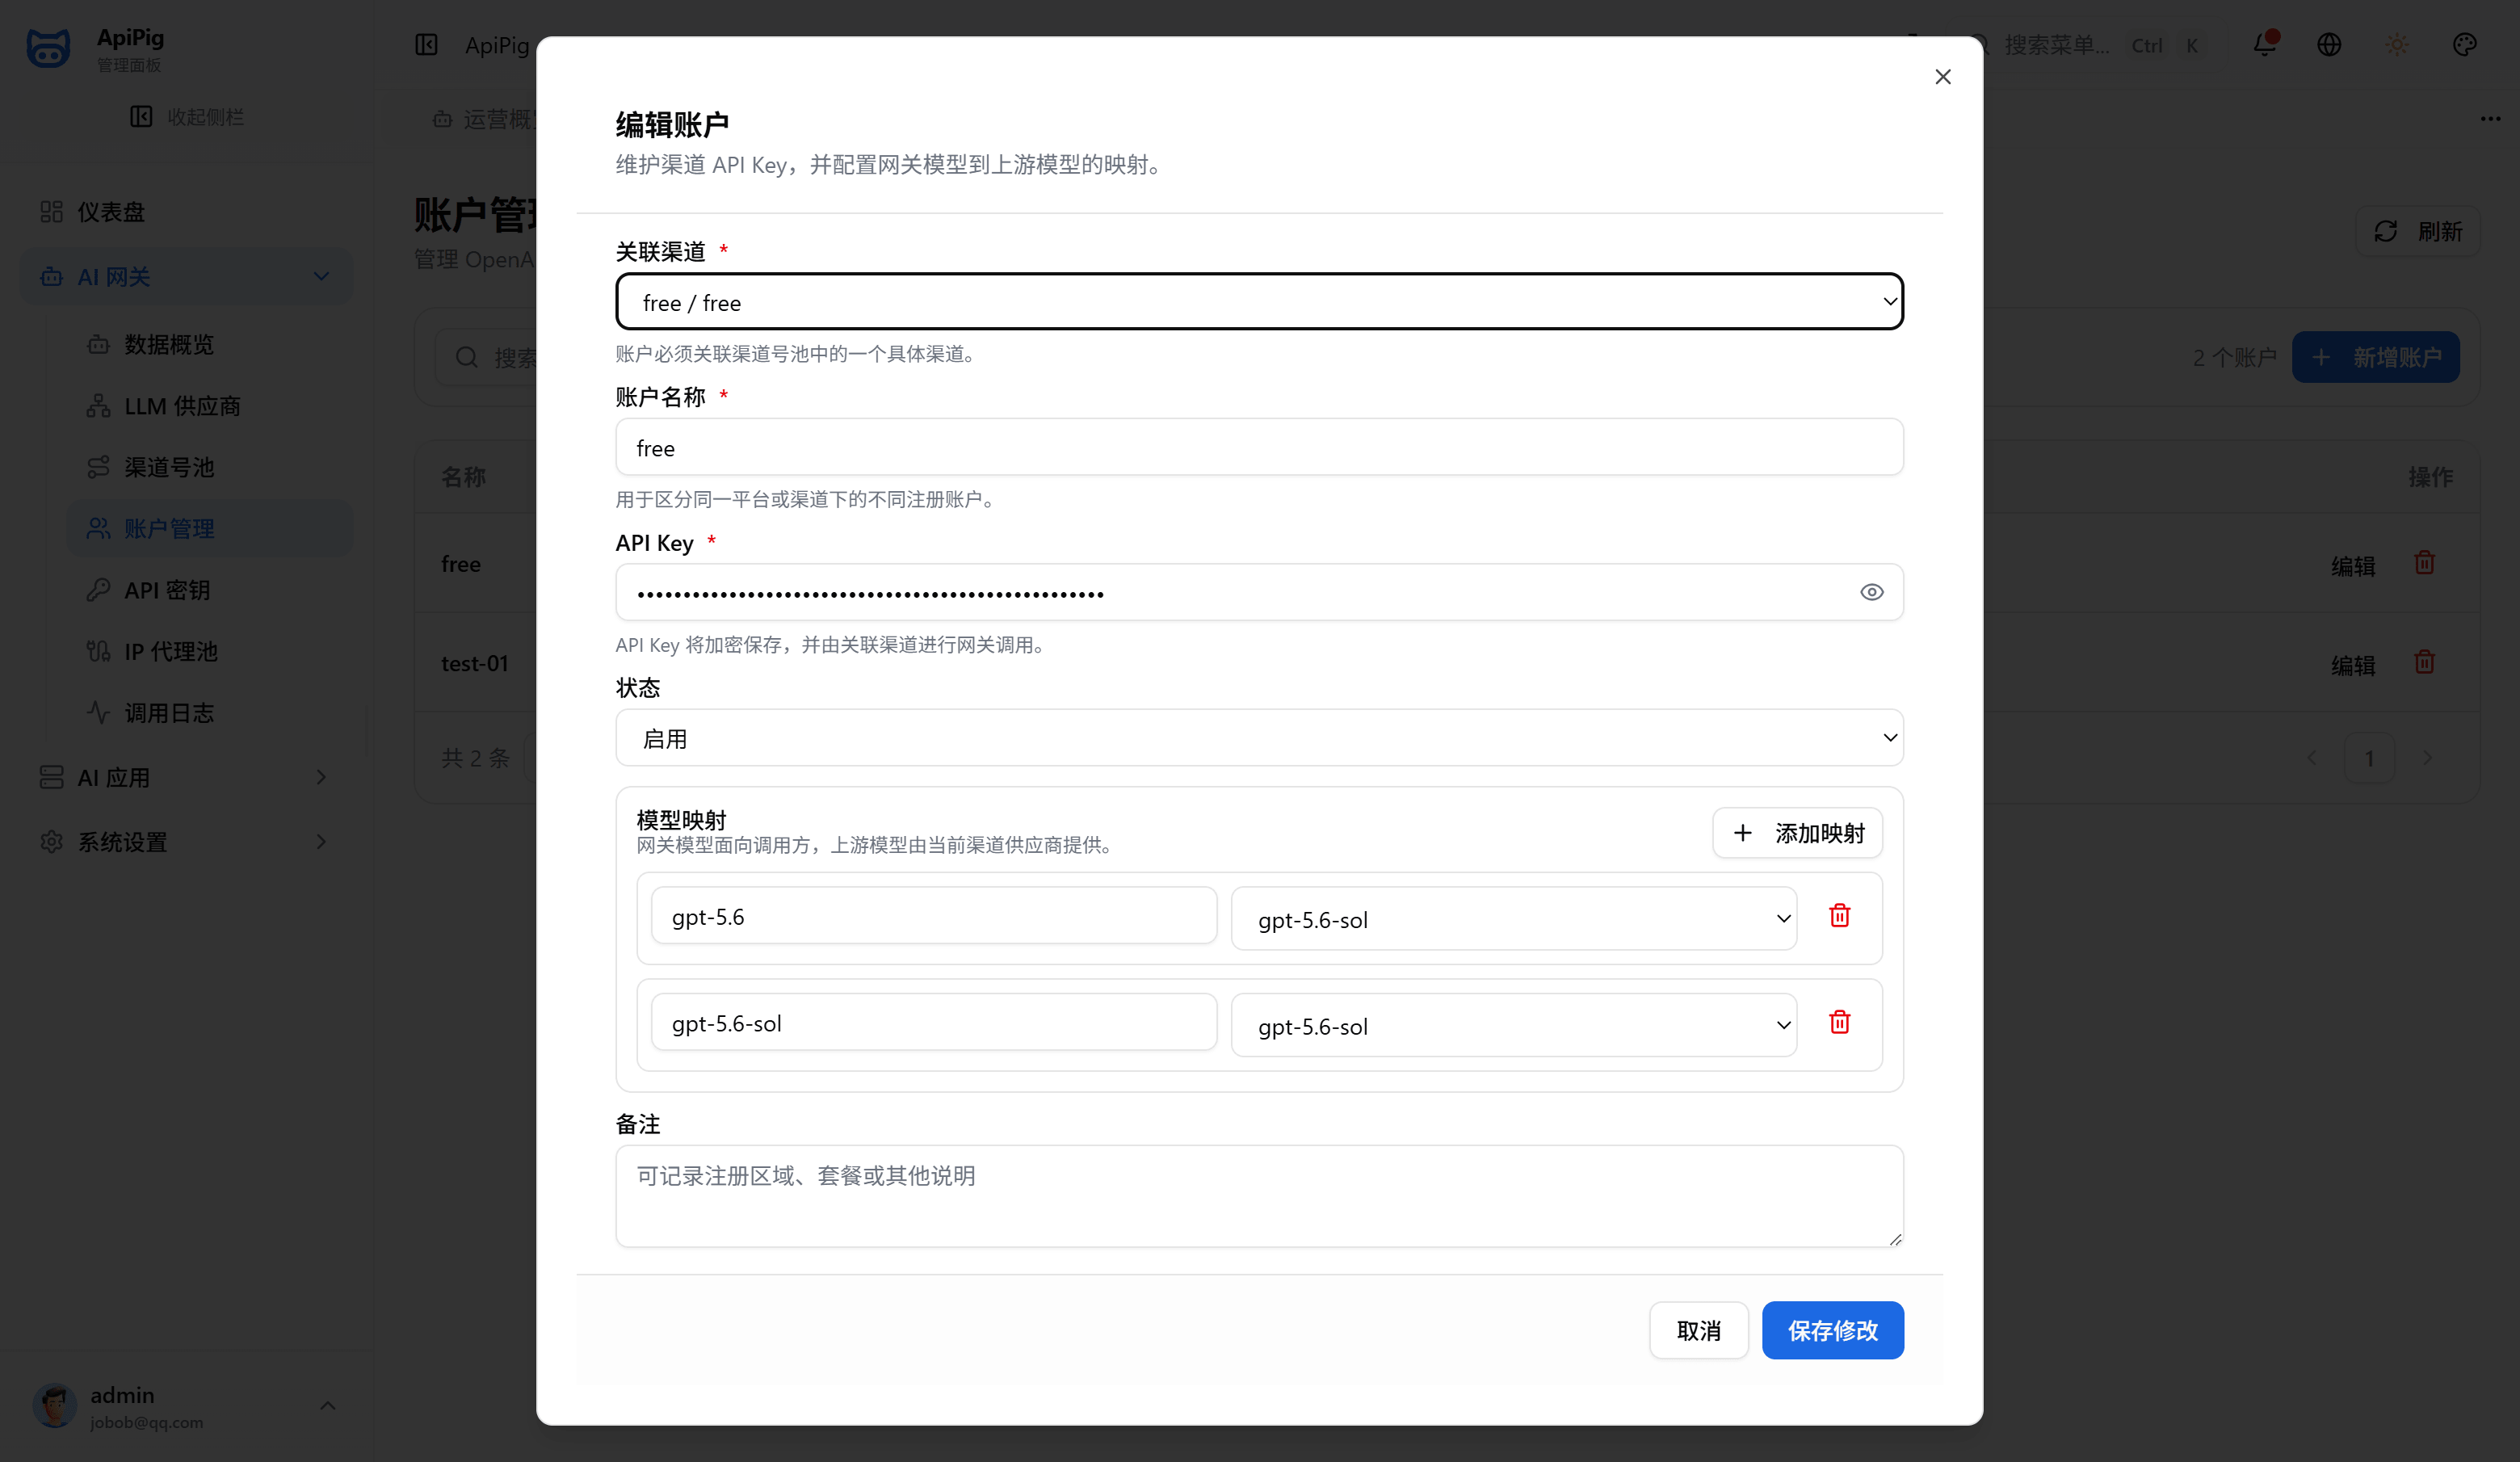
Task: Click the 添加映射 button
Action: [1797, 833]
